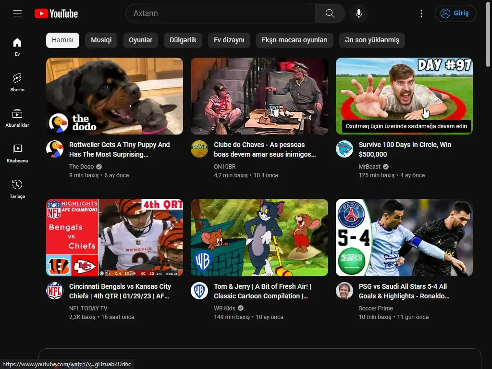Select the Ev dizaynı filter chip

pyautogui.click(x=229, y=40)
